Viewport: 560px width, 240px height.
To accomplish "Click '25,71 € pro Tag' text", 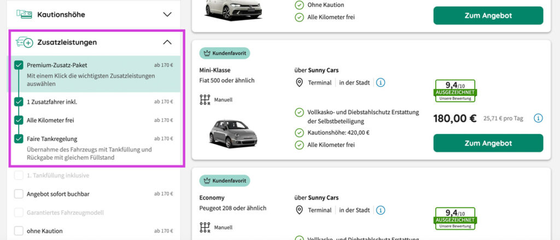I will coord(503,119).
